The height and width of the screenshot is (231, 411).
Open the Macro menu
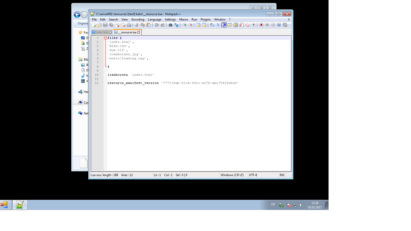click(184, 19)
